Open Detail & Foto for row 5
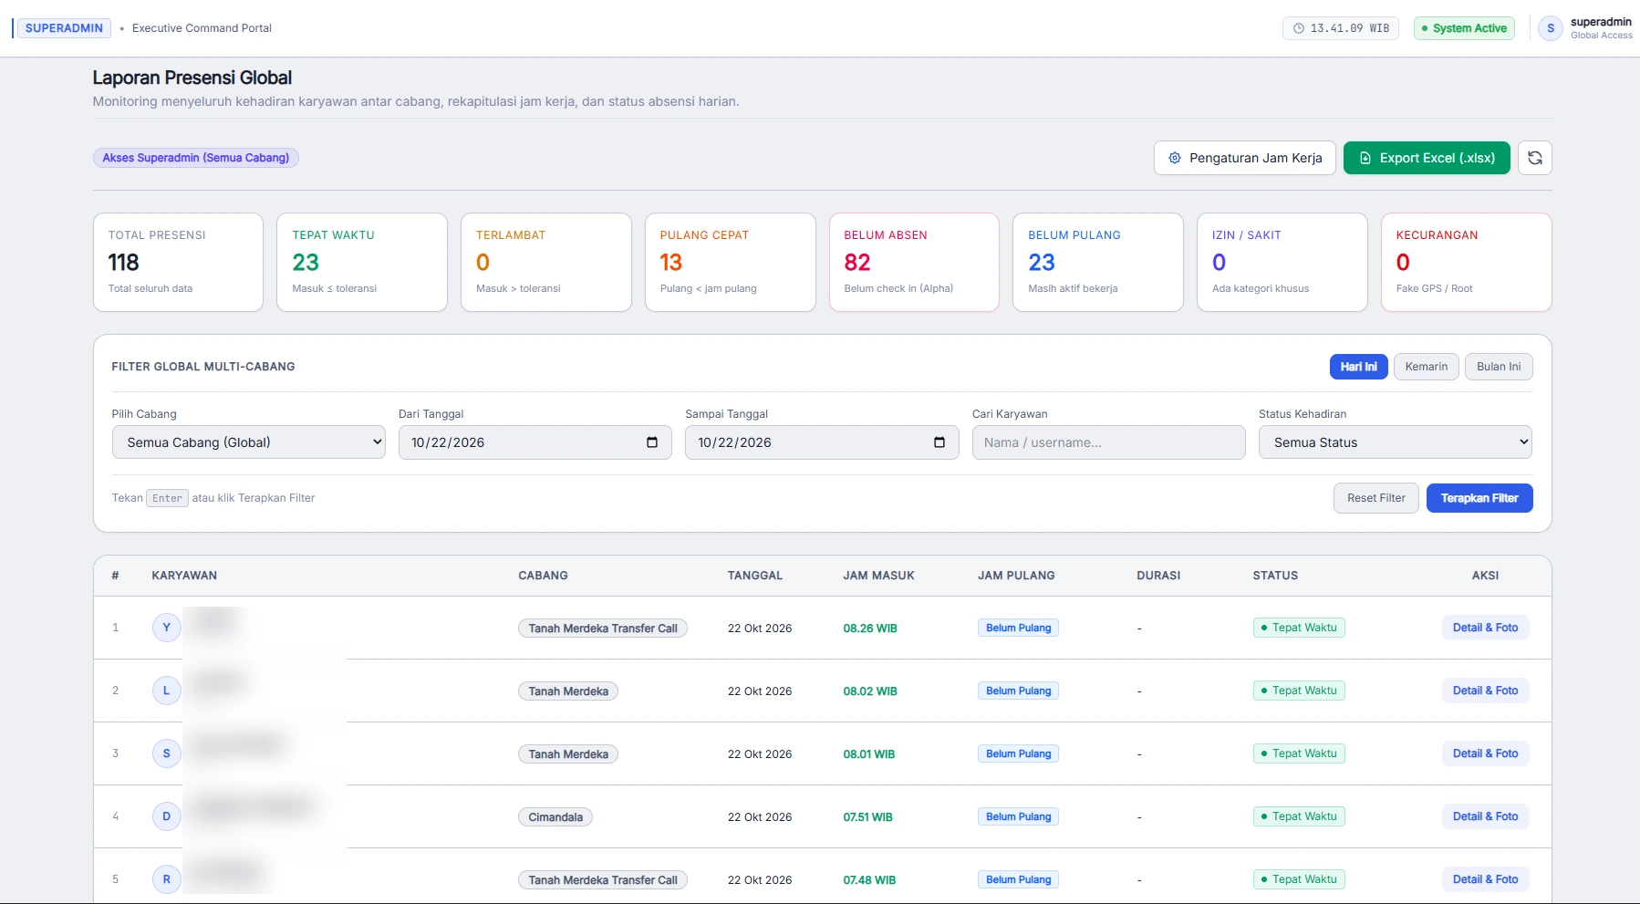The height and width of the screenshot is (904, 1640). 1485,879
